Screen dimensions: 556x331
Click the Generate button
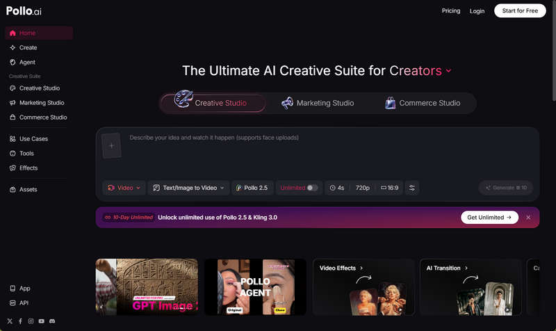click(506, 188)
